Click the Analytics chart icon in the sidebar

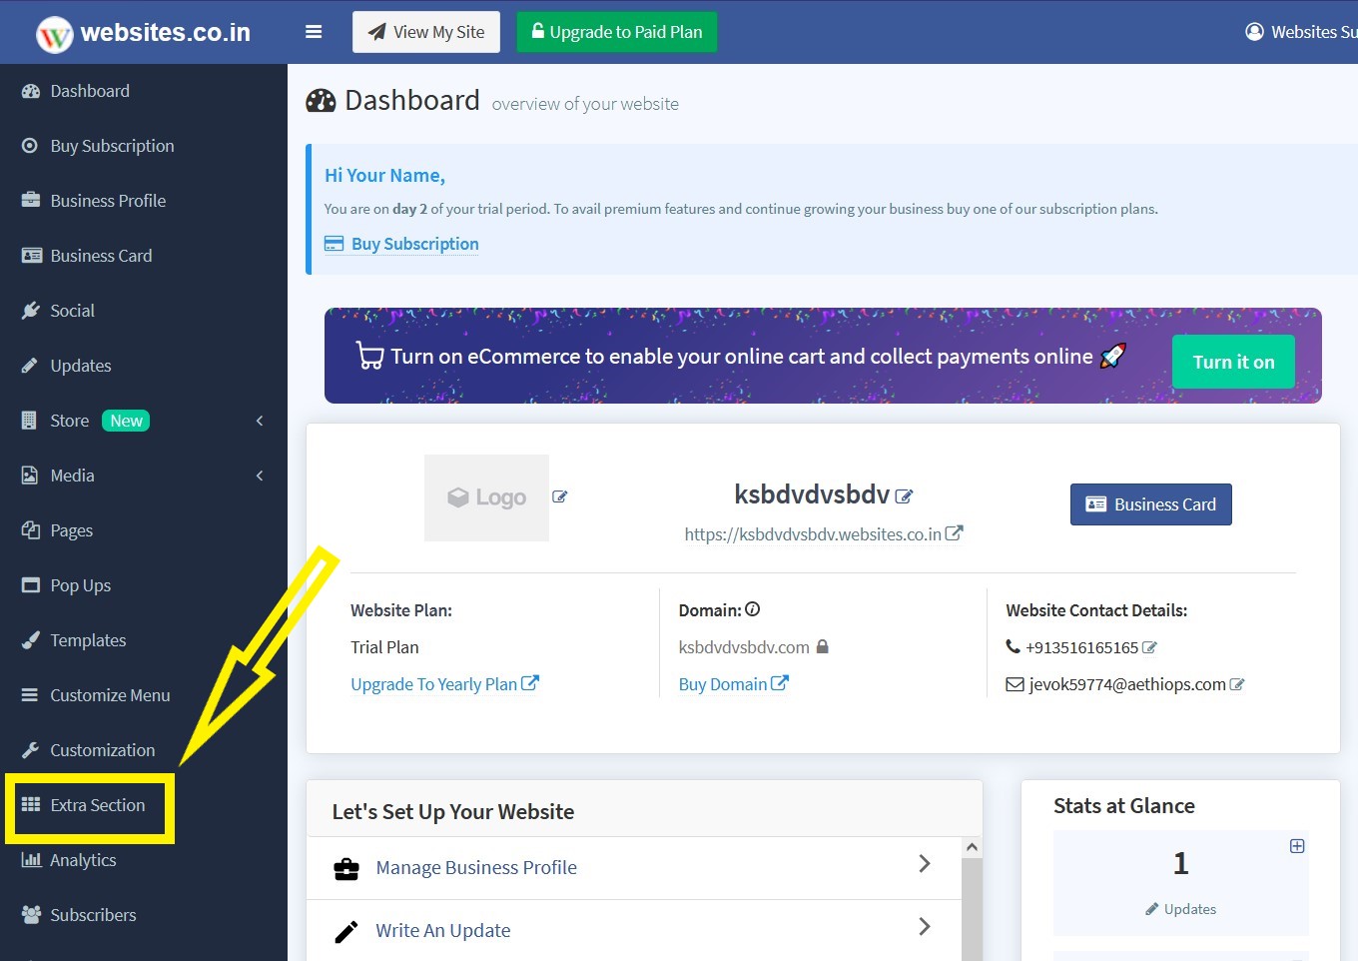pos(31,860)
